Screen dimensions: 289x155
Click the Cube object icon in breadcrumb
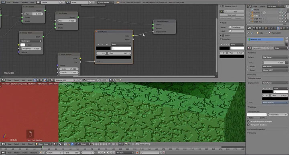click(258, 33)
